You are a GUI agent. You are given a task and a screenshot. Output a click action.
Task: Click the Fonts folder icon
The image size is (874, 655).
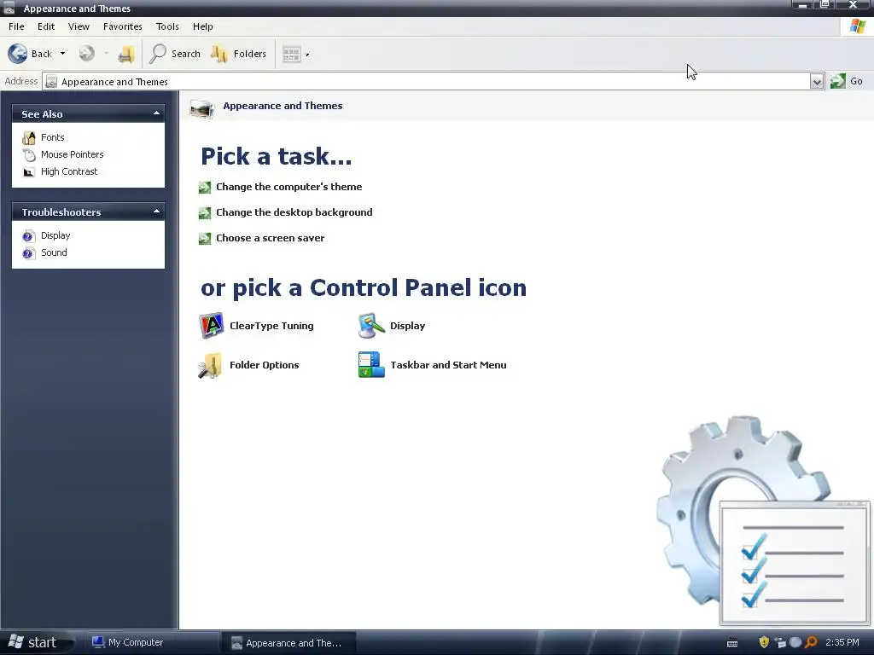tap(28, 137)
